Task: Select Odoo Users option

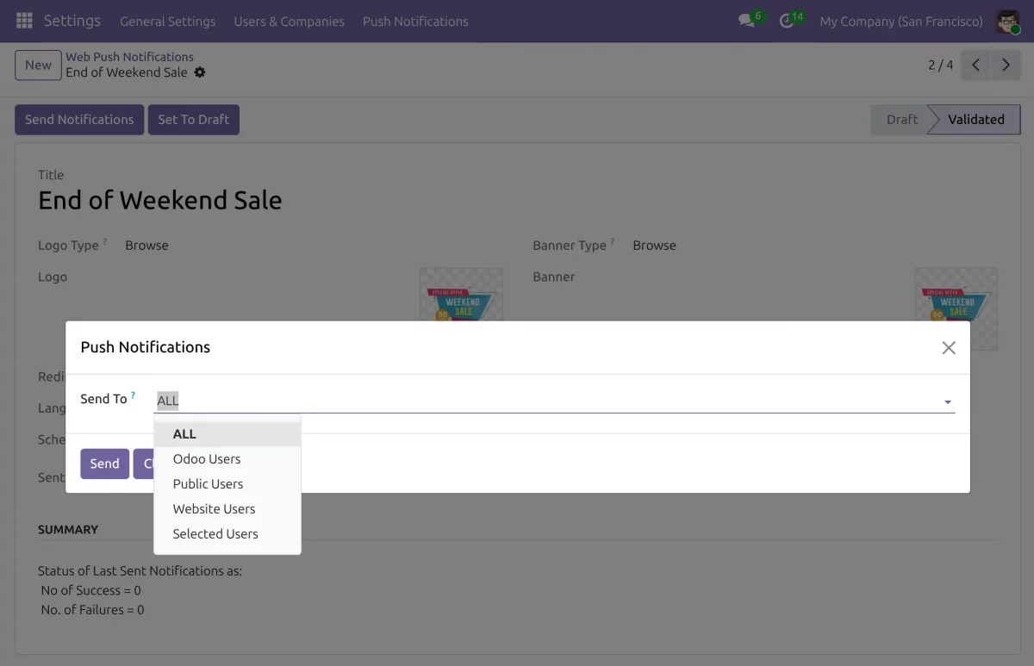Action: [x=227, y=459]
